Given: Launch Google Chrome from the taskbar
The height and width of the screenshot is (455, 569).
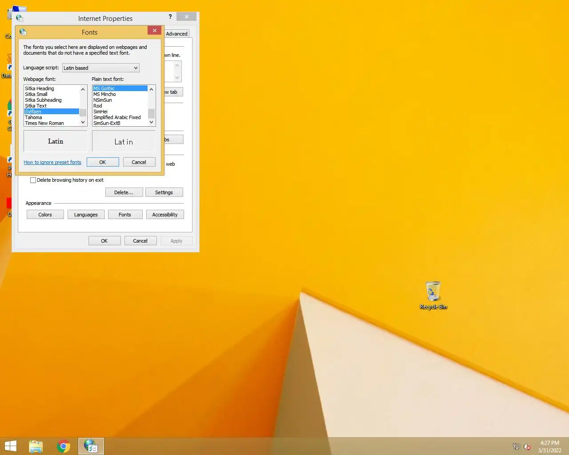Looking at the screenshot, I should tap(64, 446).
